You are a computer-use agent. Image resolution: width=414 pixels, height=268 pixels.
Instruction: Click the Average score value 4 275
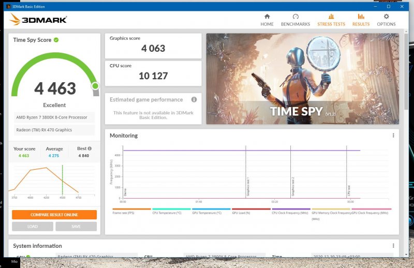(x=54, y=156)
